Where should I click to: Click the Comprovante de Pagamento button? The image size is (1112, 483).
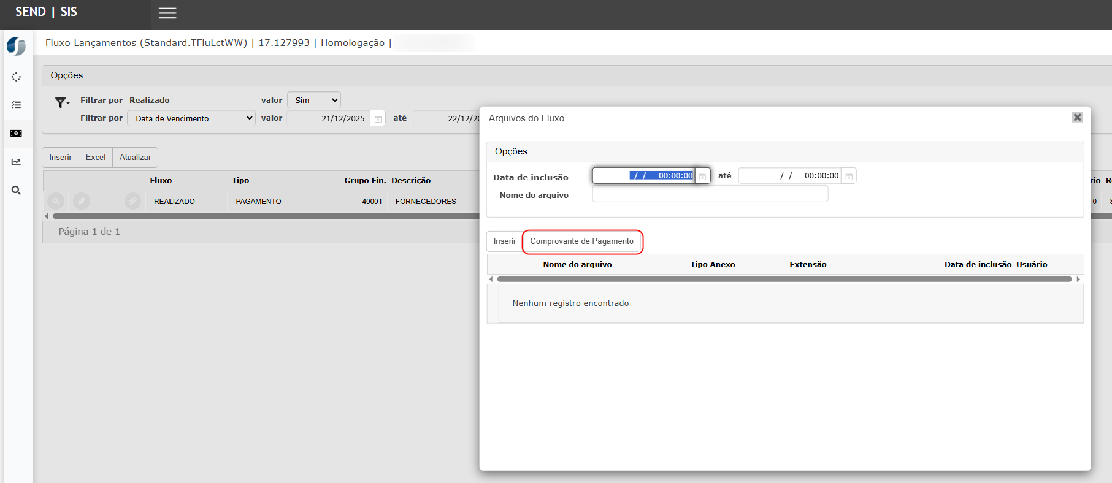tap(581, 241)
